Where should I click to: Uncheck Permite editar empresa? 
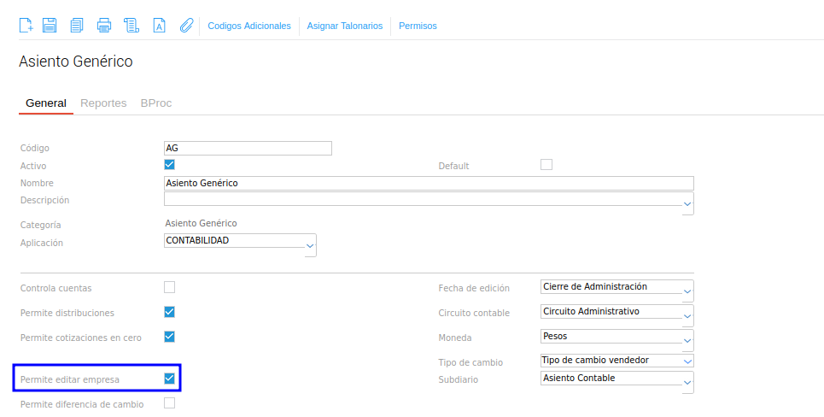point(169,378)
